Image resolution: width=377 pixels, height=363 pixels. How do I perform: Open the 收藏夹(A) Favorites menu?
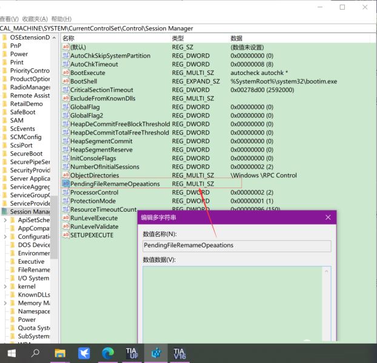tap(35, 19)
